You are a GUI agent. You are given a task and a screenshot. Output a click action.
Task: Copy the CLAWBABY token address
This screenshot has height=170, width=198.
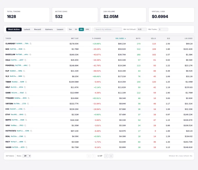click(x=31, y=44)
